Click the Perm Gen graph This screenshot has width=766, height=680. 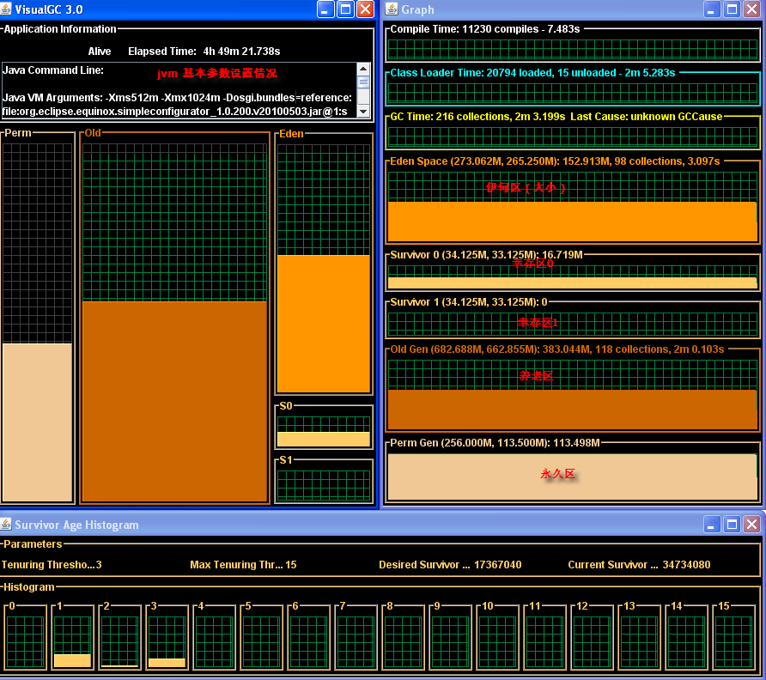[x=573, y=477]
